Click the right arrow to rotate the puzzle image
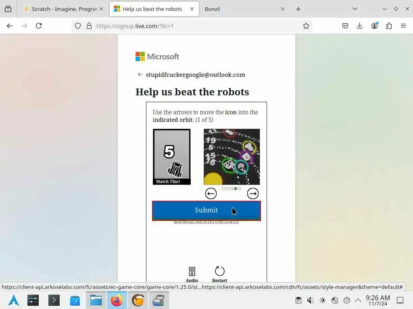This screenshot has height=309, width=413. click(x=253, y=194)
